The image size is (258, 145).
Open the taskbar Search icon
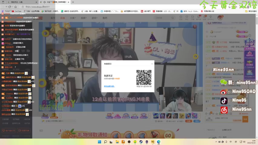105,142
